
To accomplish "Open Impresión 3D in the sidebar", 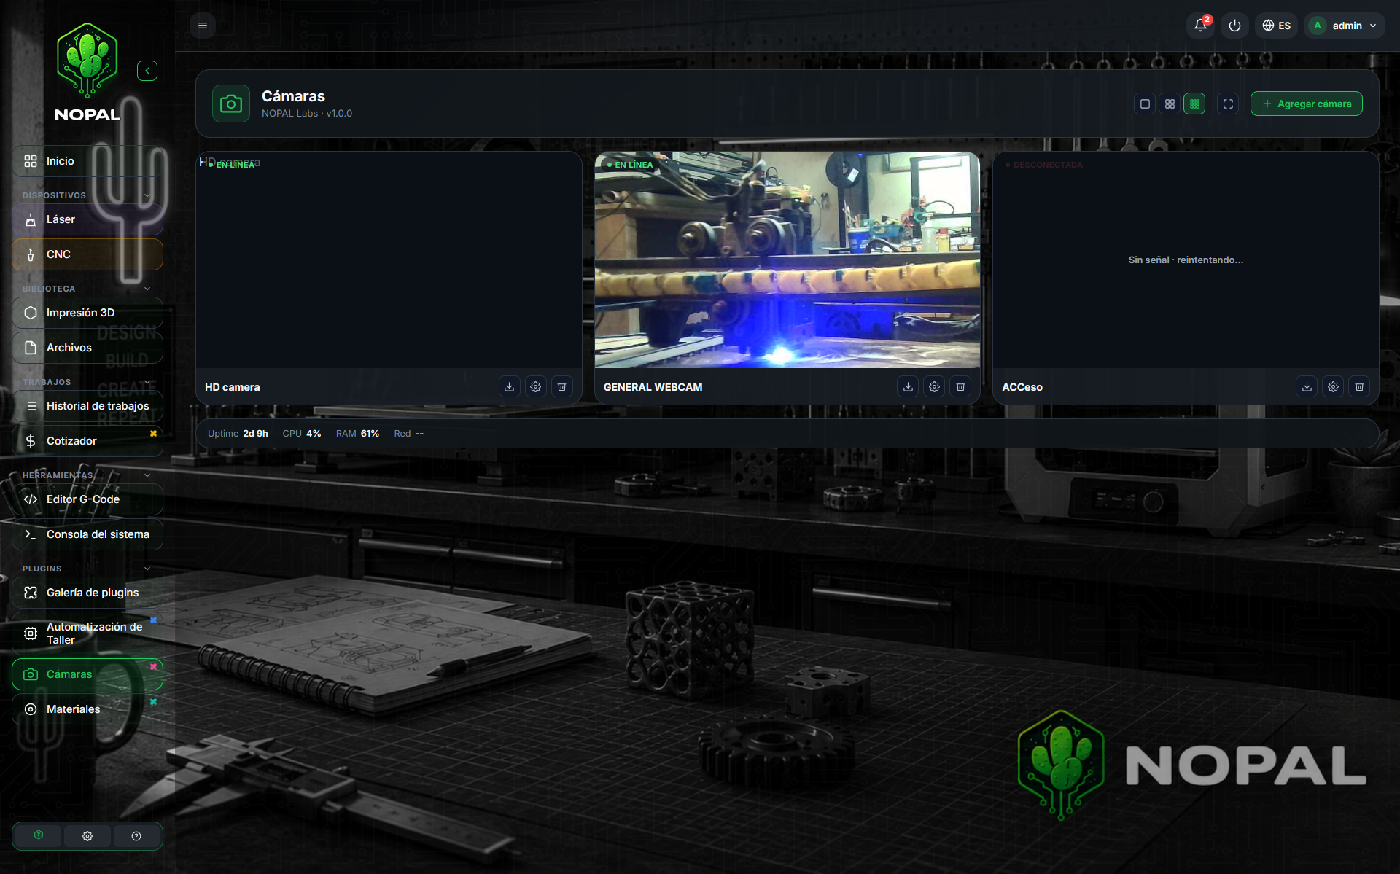I will [87, 313].
